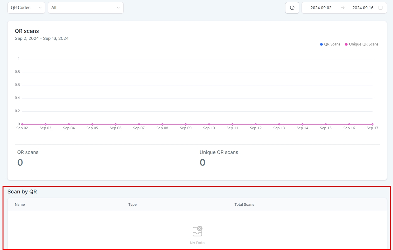The image size is (393, 250).
Task: Click the No Data empty inbox icon
Action: click(197, 231)
